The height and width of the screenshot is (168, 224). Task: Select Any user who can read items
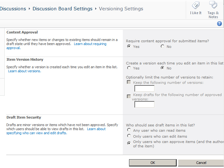(129, 130)
